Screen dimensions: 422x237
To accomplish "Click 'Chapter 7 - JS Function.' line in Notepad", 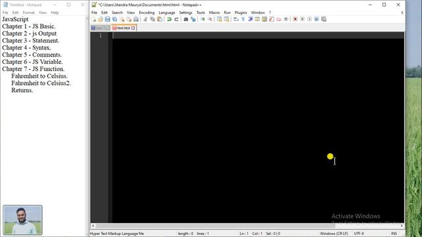I will pos(34,69).
